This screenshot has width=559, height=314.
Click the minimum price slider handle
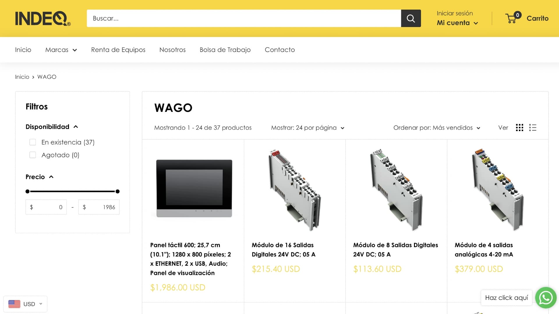28,191
